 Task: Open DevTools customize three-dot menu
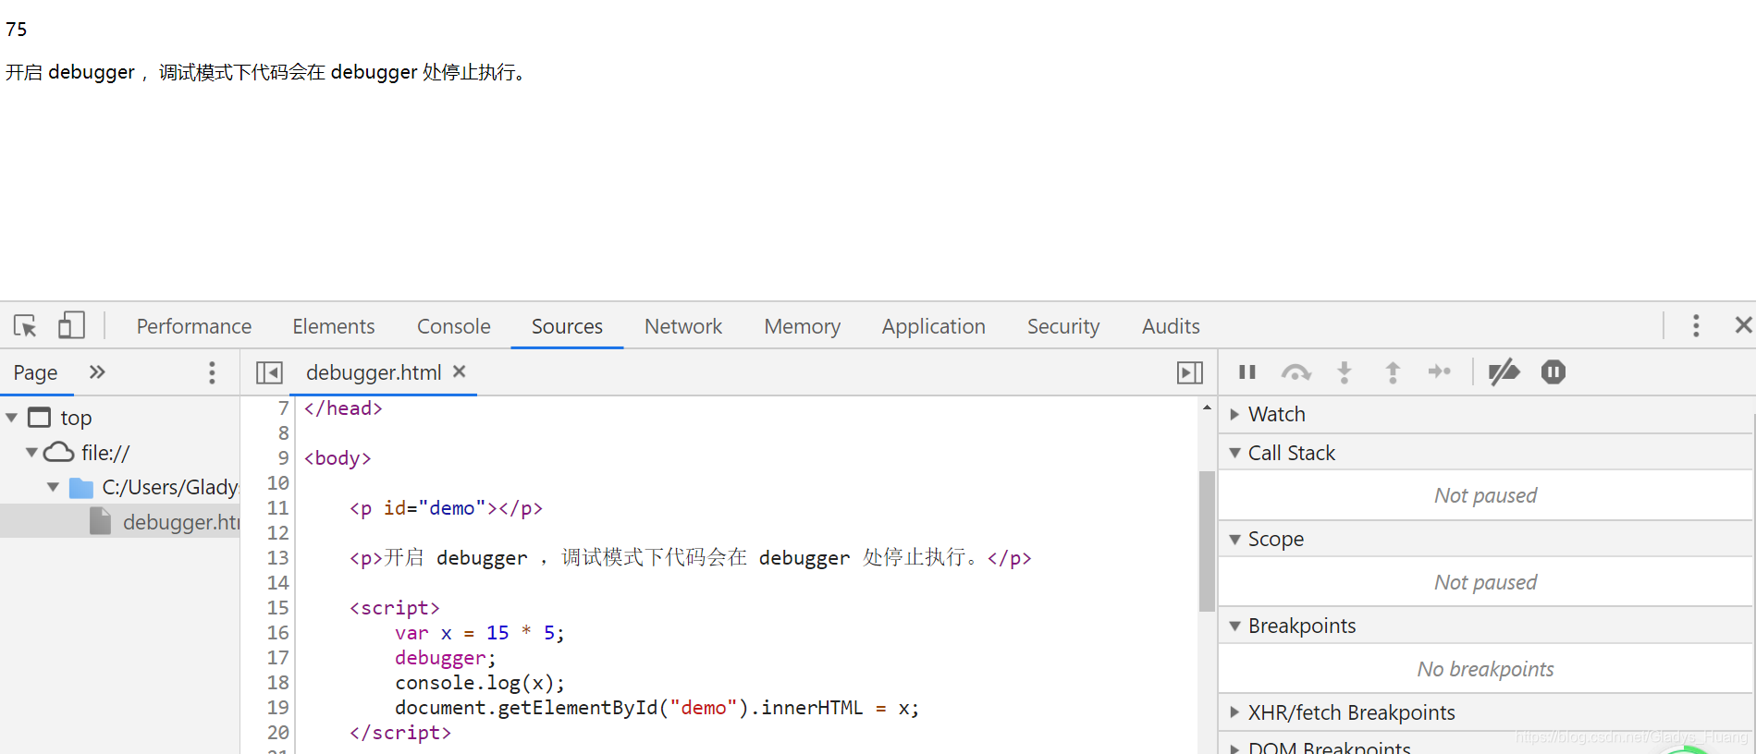pos(1695,325)
